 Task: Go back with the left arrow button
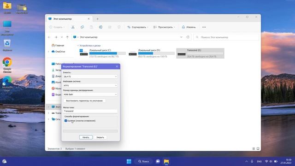click(49, 37)
